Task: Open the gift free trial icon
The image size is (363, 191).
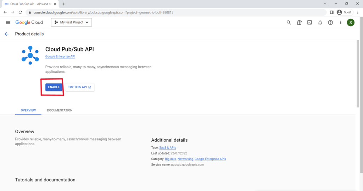Action: click(299, 22)
